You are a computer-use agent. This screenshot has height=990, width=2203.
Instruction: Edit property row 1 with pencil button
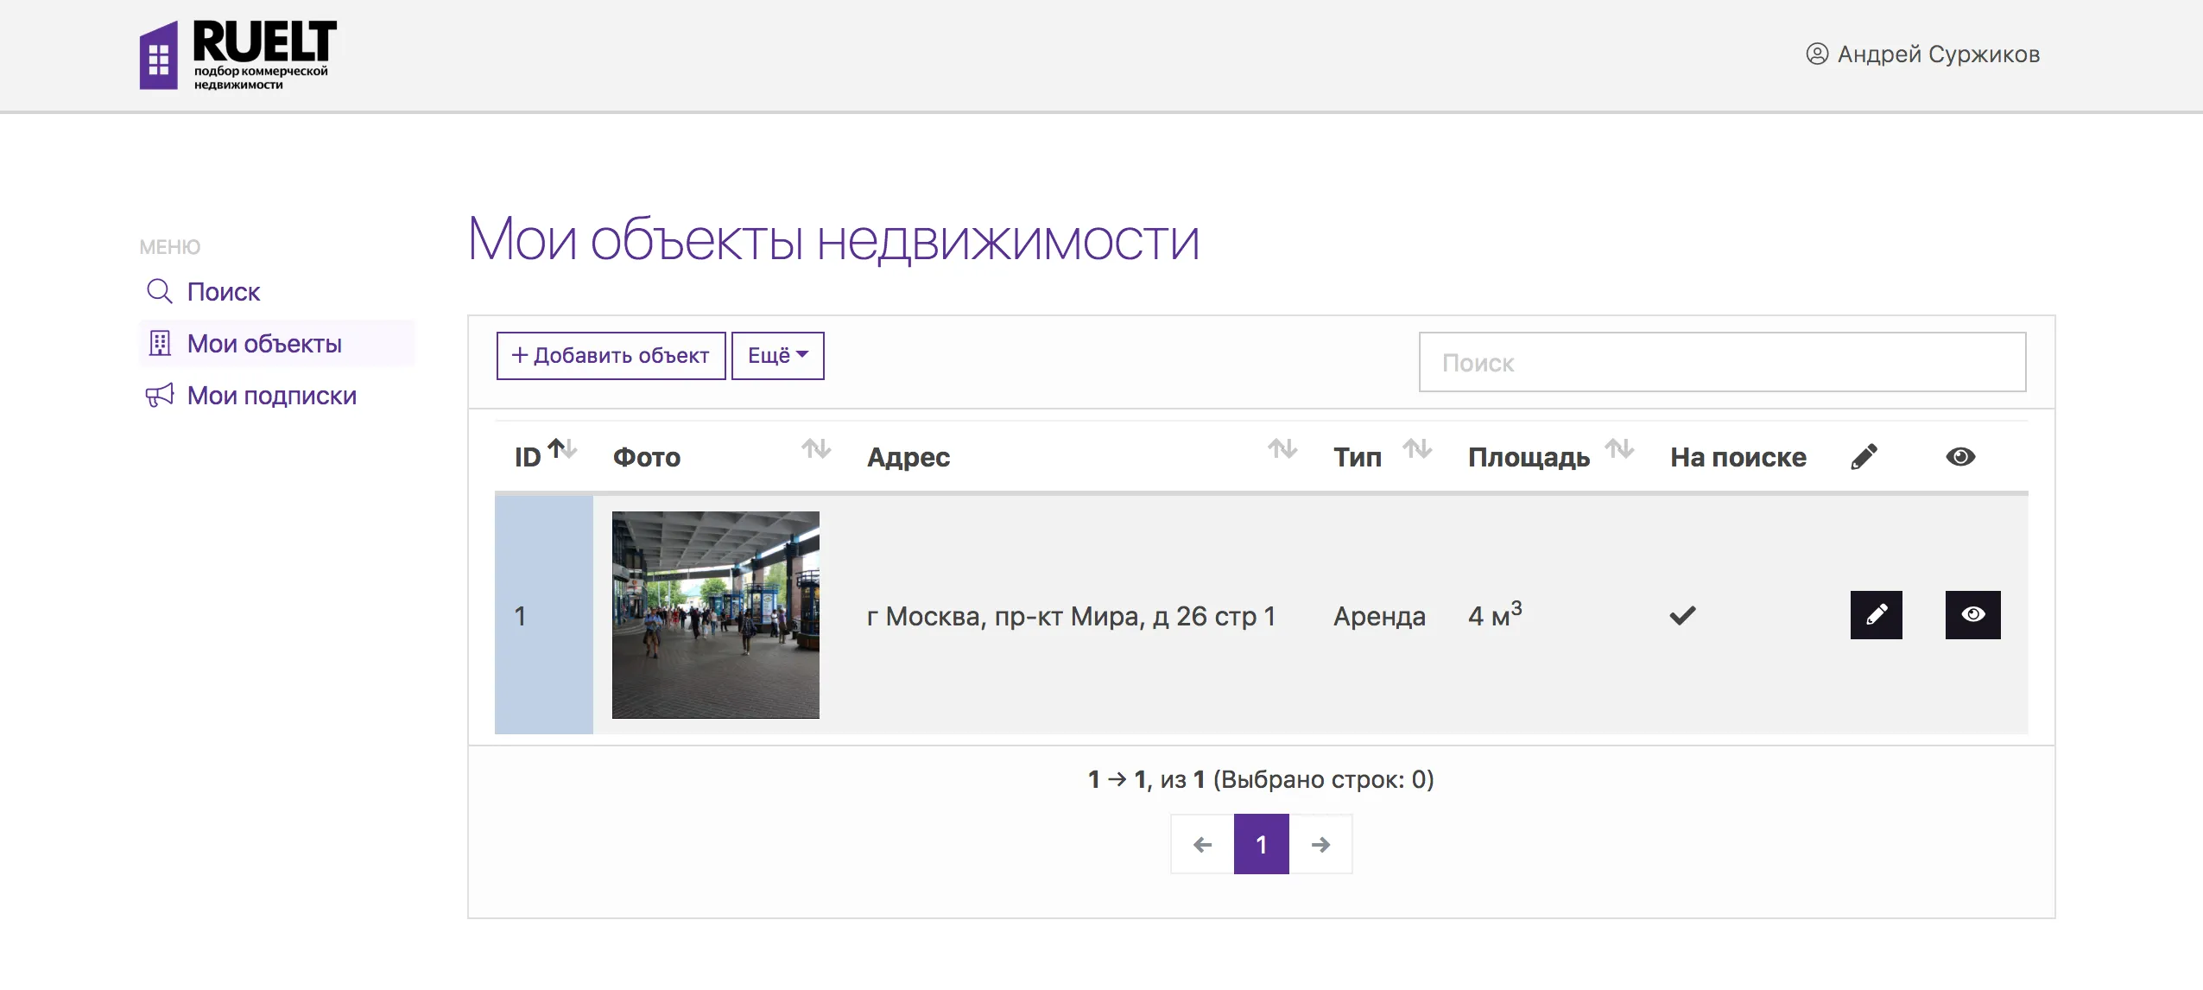[x=1876, y=615]
